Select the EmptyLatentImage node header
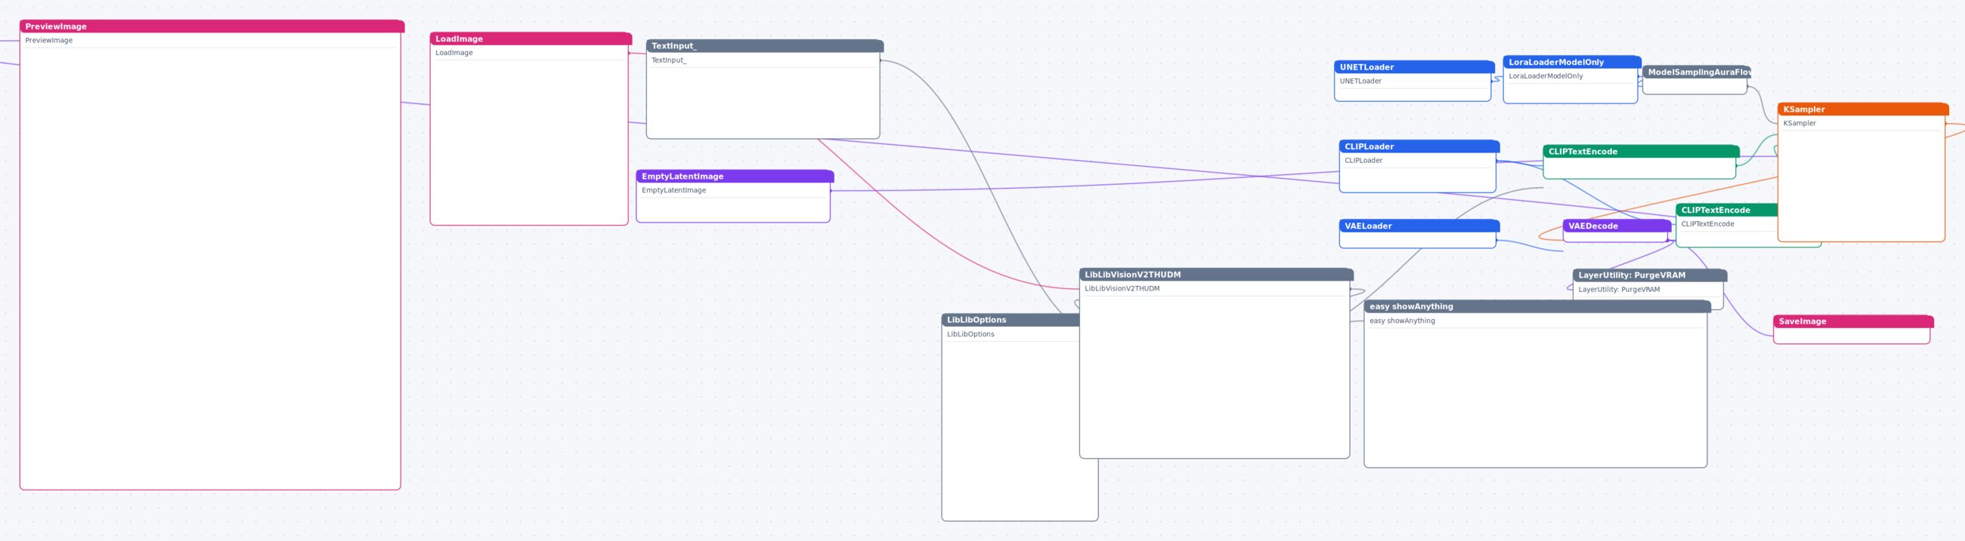Image resolution: width=1965 pixels, height=541 pixels. coord(735,177)
